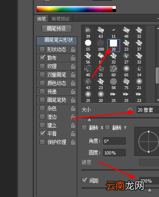Toggle the lock icon for 平滑
This screenshot has height=197, width=159.
tap(73, 134)
